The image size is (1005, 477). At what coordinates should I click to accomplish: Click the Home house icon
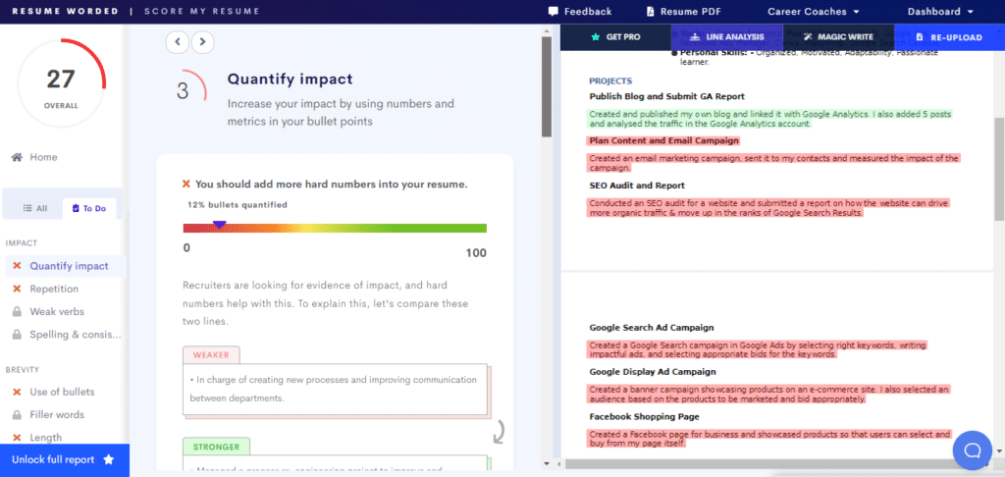[17, 157]
